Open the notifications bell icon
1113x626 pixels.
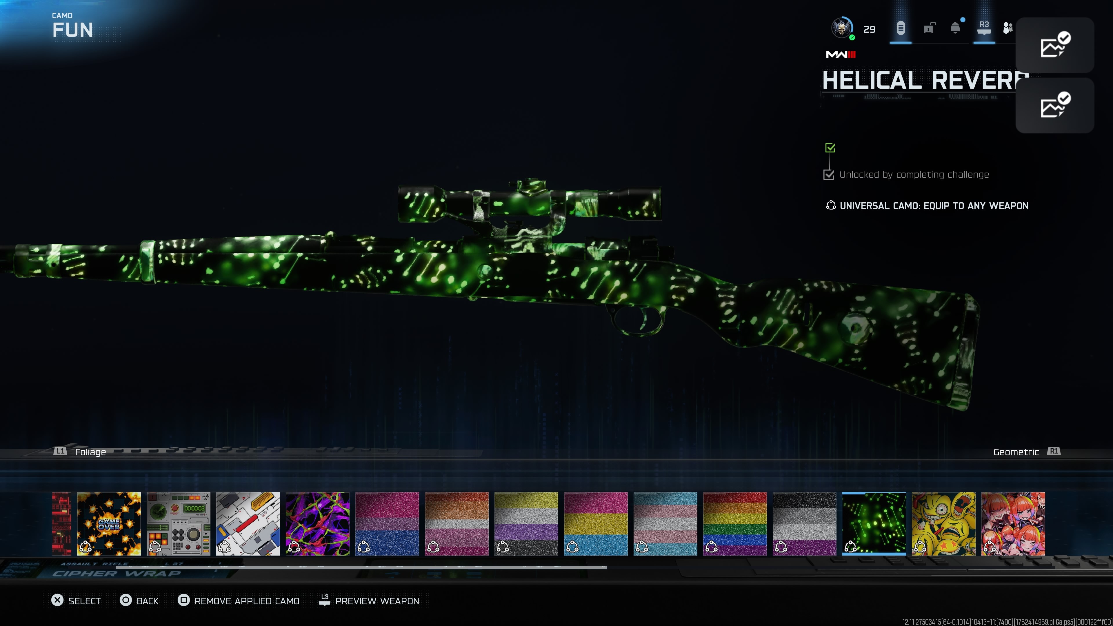tap(955, 28)
